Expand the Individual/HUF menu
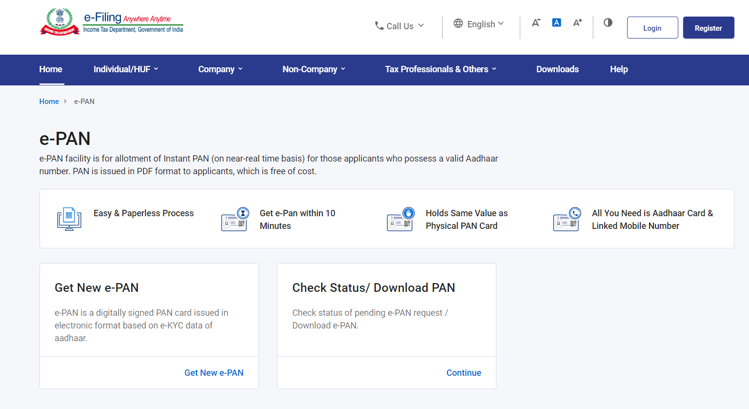The width and height of the screenshot is (749, 409). coord(126,69)
